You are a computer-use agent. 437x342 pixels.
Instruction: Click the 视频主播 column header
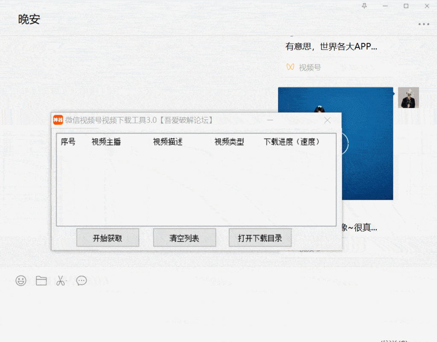pos(106,142)
